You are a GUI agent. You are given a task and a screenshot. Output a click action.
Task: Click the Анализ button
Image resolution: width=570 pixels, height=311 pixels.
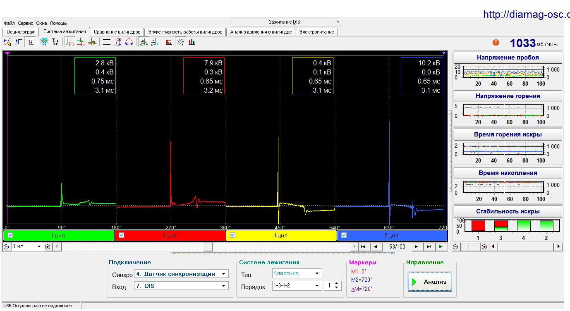point(430,282)
